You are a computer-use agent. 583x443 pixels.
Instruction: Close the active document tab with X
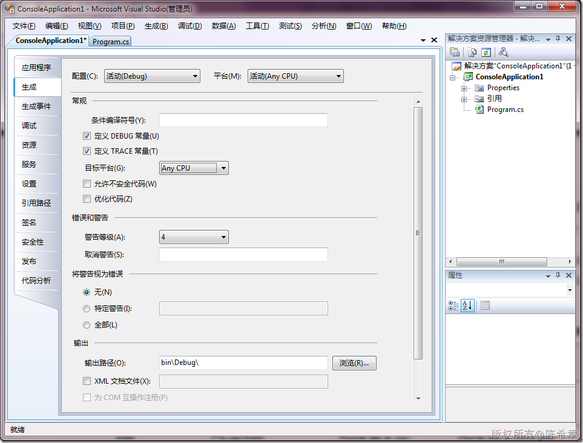[434, 40]
